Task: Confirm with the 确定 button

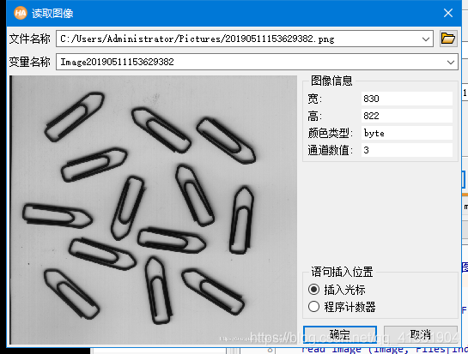Action: (x=340, y=334)
